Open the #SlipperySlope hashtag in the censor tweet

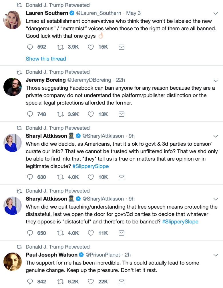tap(91, 166)
